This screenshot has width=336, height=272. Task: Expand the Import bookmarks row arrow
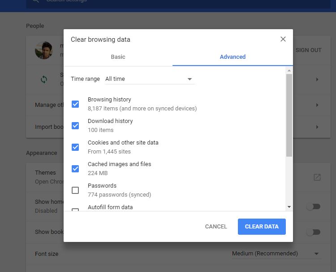click(317, 127)
